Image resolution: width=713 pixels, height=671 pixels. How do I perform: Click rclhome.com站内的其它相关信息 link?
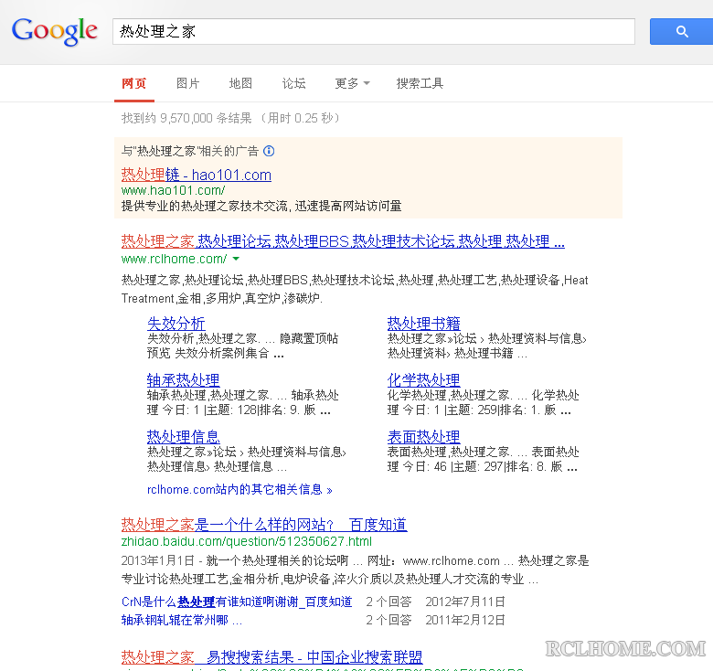click(239, 490)
